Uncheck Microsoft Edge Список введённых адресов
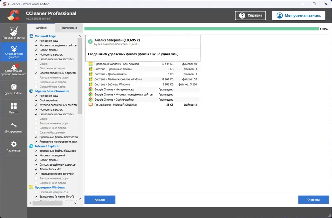The width and height of the screenshot is (332, 218). coord(36,73)
